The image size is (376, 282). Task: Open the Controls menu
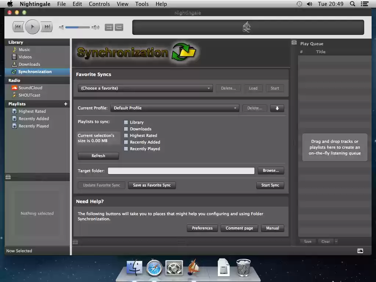point(99,4)
